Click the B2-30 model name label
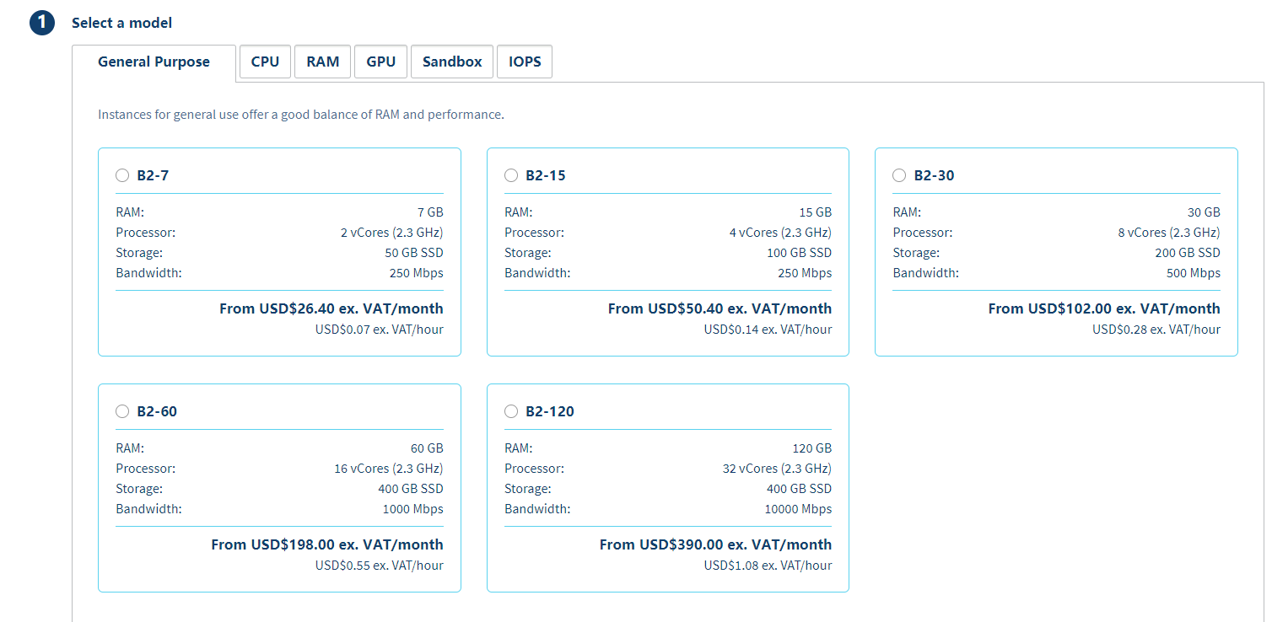The width and height of the screenshot is (1272, 622). coord(934,175)
